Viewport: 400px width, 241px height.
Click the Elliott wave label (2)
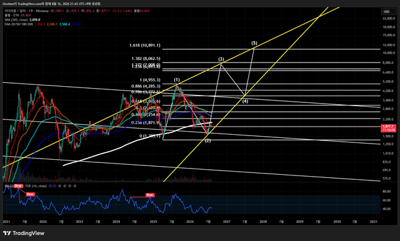(208, 140)
